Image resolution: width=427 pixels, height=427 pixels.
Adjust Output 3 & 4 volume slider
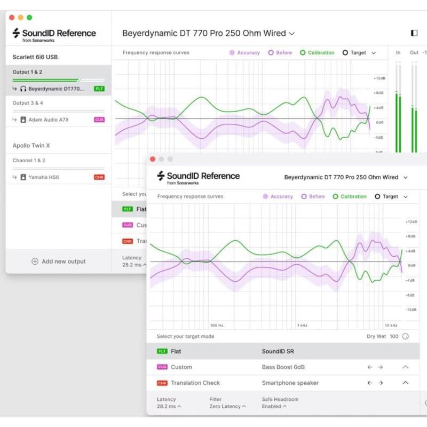(x=58, y=111)
